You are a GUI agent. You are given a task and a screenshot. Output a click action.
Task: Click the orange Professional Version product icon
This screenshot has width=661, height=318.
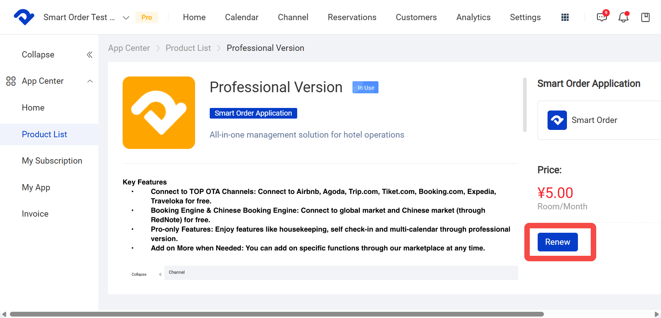point(159,113)
